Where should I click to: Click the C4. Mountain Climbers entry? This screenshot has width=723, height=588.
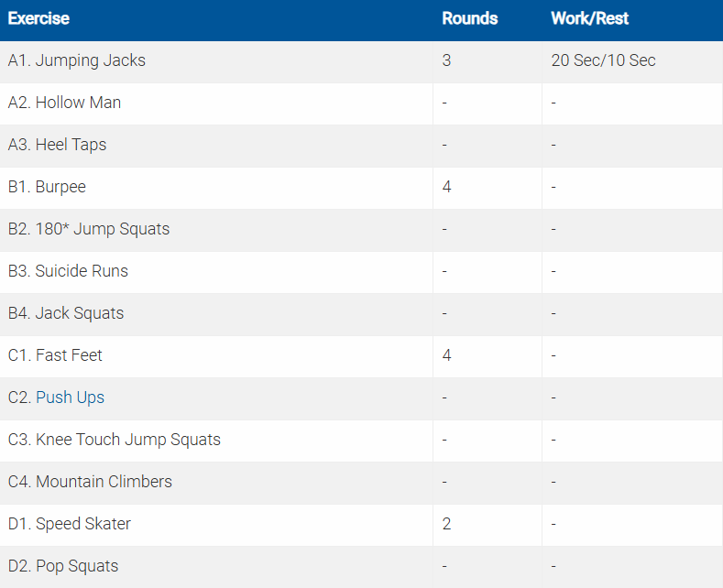click(90, 482)
